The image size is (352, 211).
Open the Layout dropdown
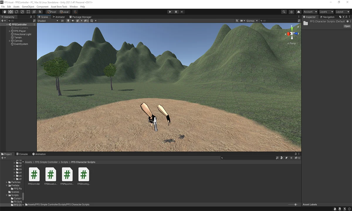(x=343, y=12)
